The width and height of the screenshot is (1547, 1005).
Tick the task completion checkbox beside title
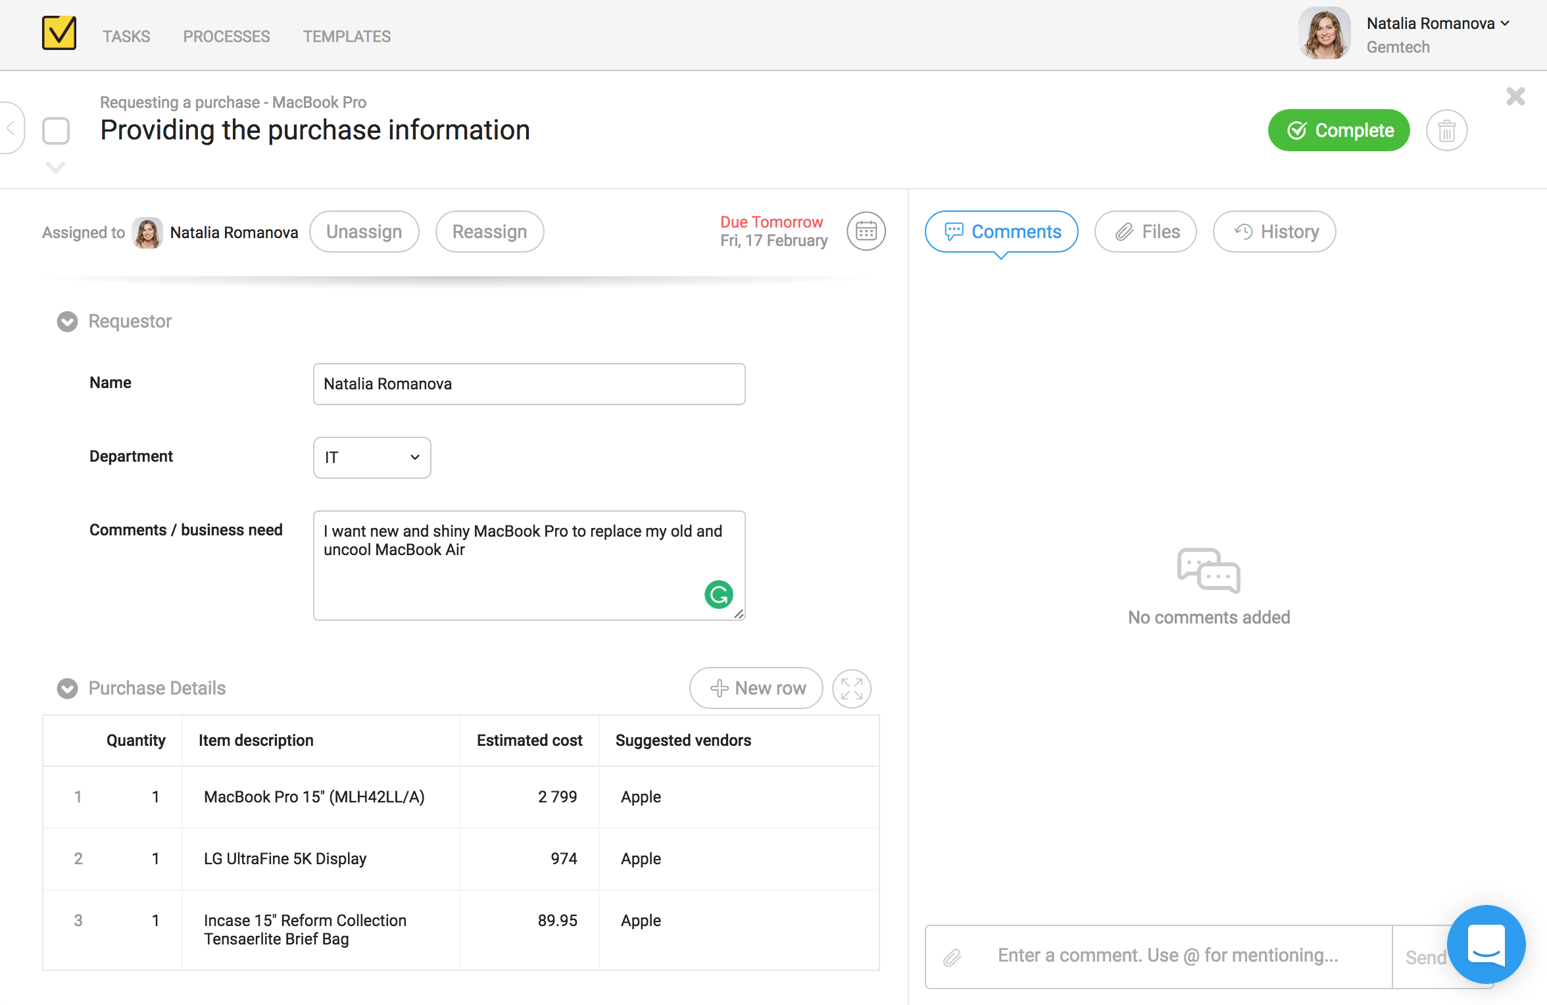(56, 131)
